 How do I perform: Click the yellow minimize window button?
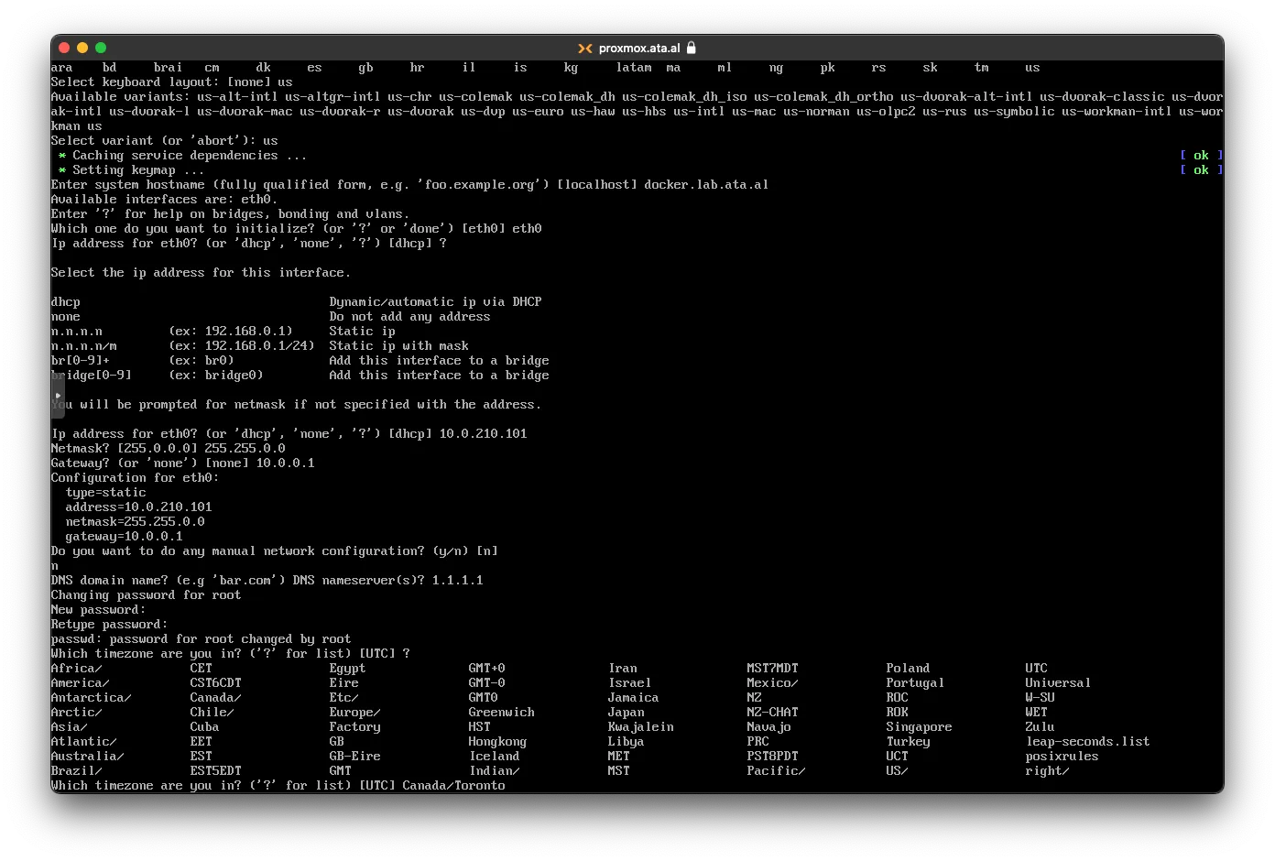pos(82,48)
